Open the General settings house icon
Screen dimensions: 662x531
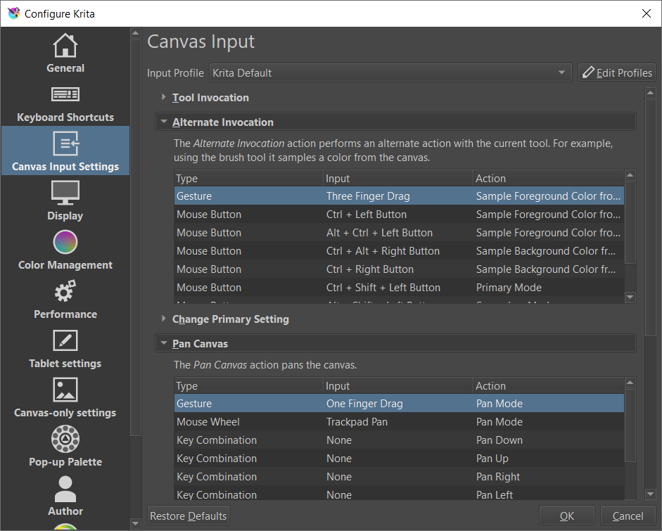point(65,46)
